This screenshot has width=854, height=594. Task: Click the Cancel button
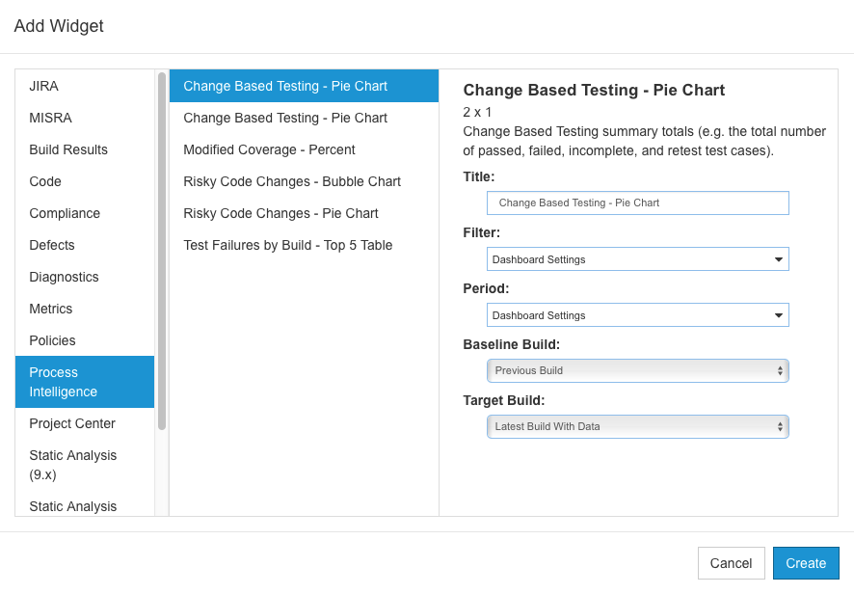click(731, 563)
